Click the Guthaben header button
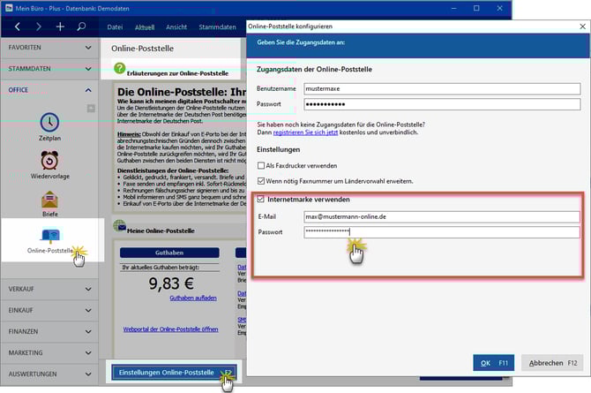Viewport: 591px width, 393px height. [x=169, y=253]
